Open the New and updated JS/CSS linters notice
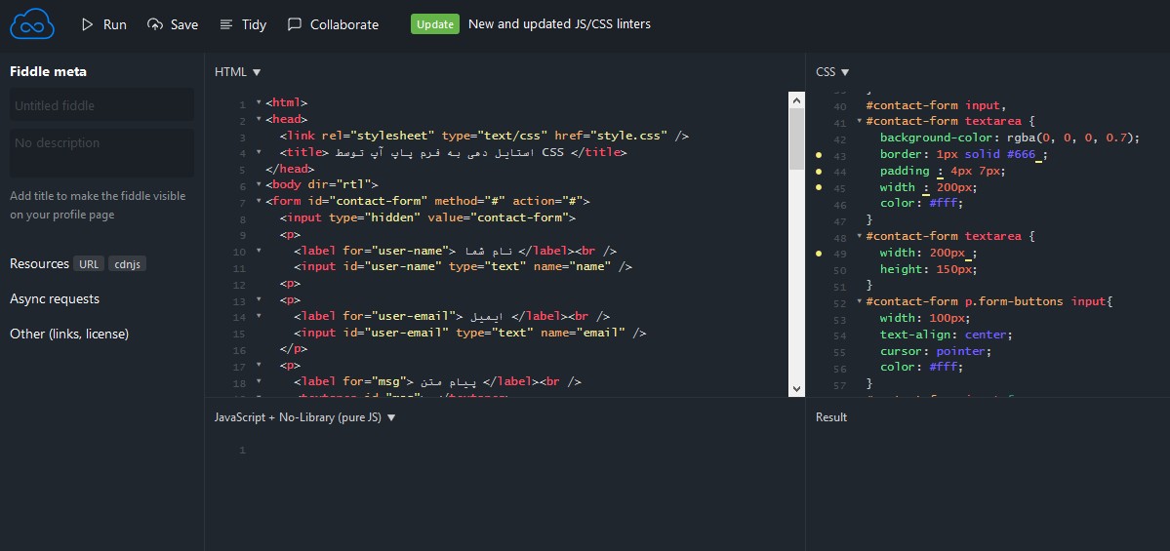1170x551 pixels. click(559, 23)
